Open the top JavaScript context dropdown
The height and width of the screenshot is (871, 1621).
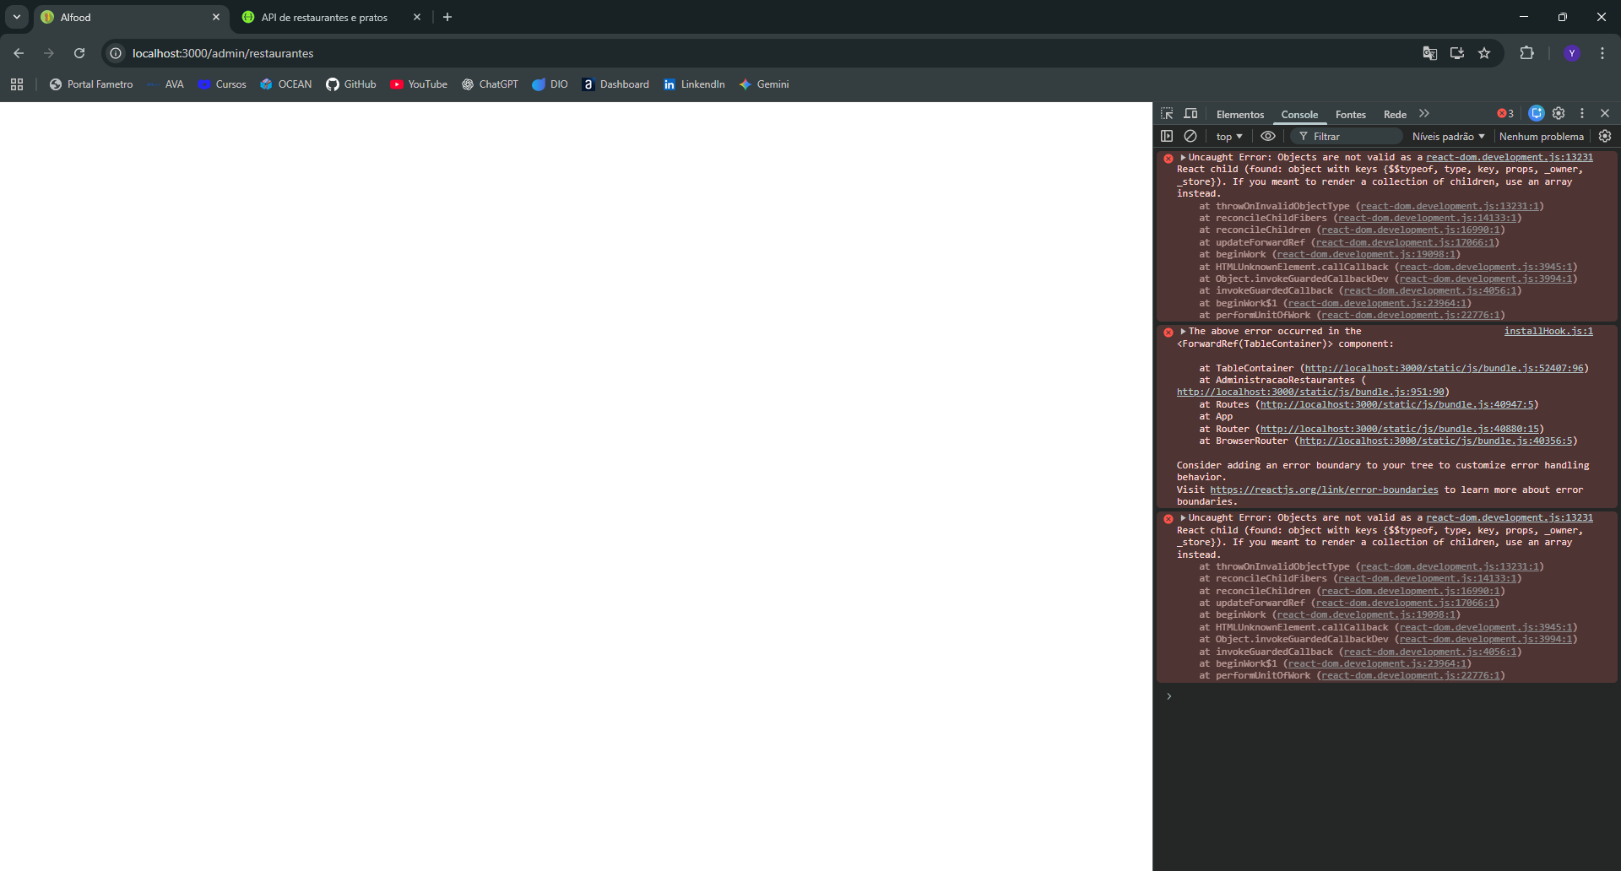click(x=1229, y=137)
